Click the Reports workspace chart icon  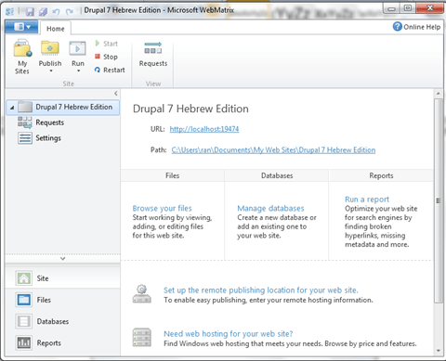[23, 343]
